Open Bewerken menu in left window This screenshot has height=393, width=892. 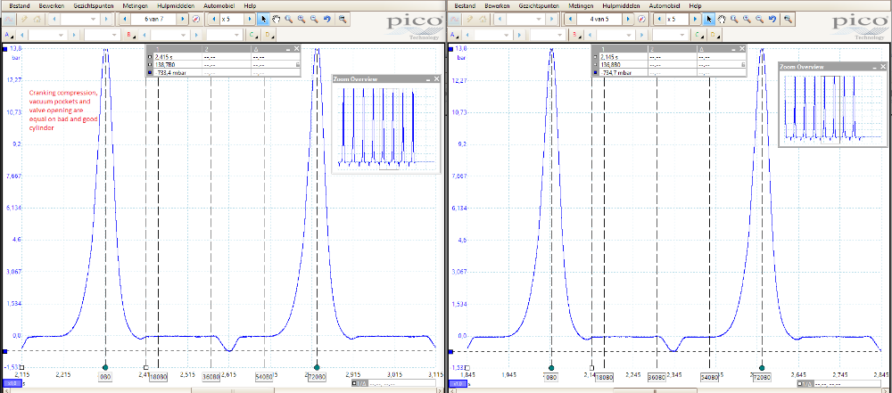[50, 5]
